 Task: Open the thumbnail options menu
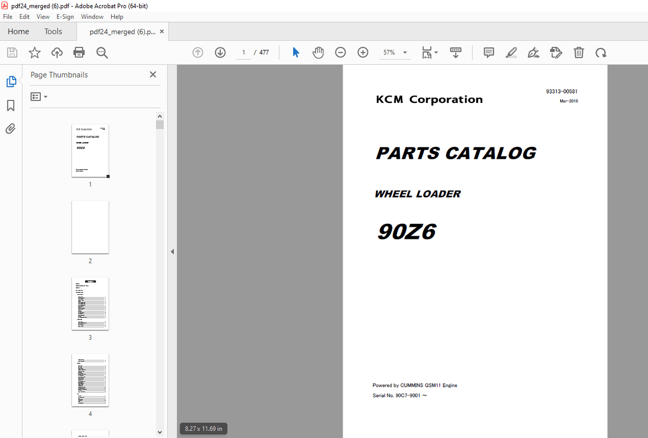[39, 96]
